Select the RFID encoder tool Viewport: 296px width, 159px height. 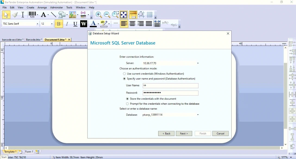coord(83,15)
